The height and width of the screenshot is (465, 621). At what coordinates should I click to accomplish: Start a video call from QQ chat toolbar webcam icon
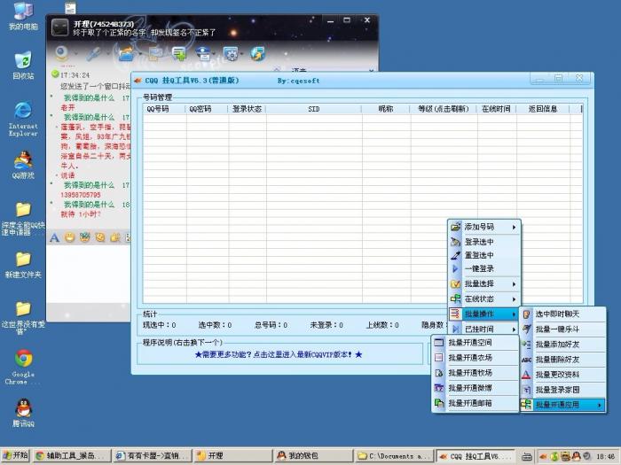tap(61, 53)
